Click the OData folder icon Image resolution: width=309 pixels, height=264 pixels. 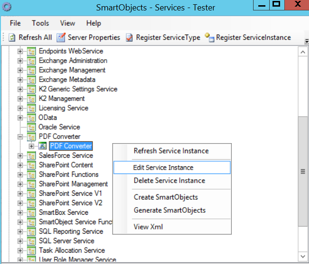pos(31,118)
